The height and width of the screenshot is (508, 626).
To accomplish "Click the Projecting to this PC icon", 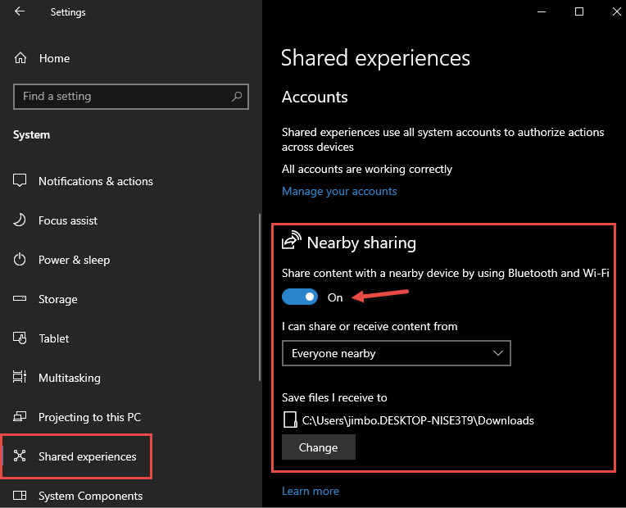I will [x=20, y=416].
